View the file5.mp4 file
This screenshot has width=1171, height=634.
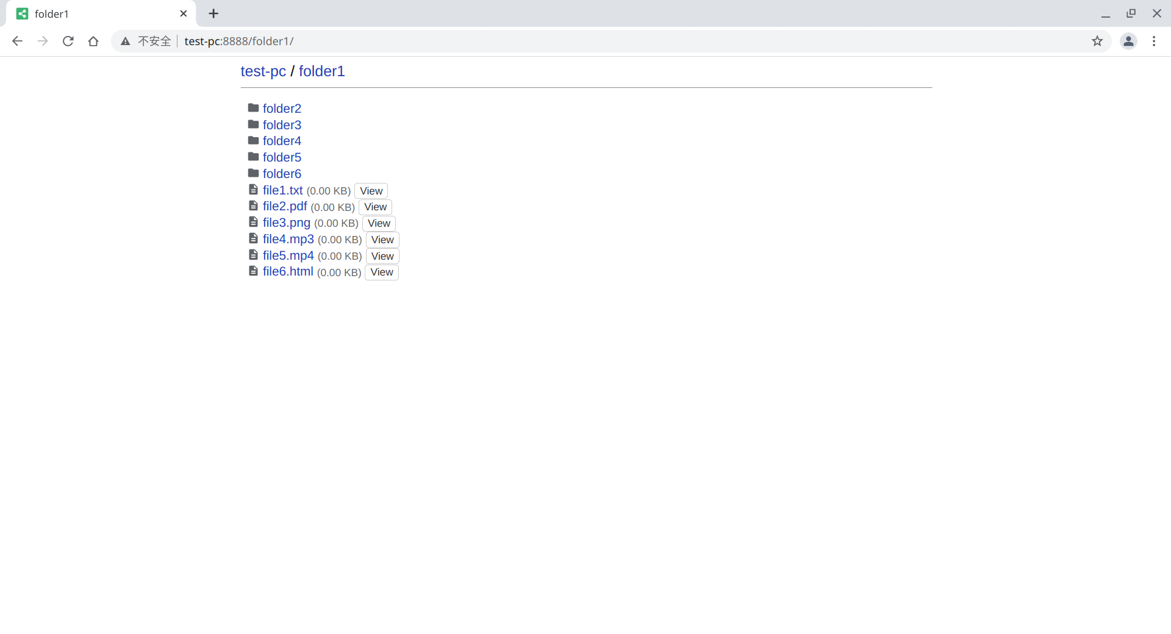pyautogui.click(x=382, y=256)
